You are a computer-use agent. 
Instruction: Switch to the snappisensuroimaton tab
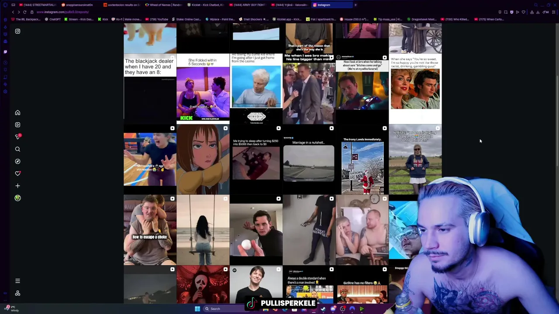coord(79,5)
